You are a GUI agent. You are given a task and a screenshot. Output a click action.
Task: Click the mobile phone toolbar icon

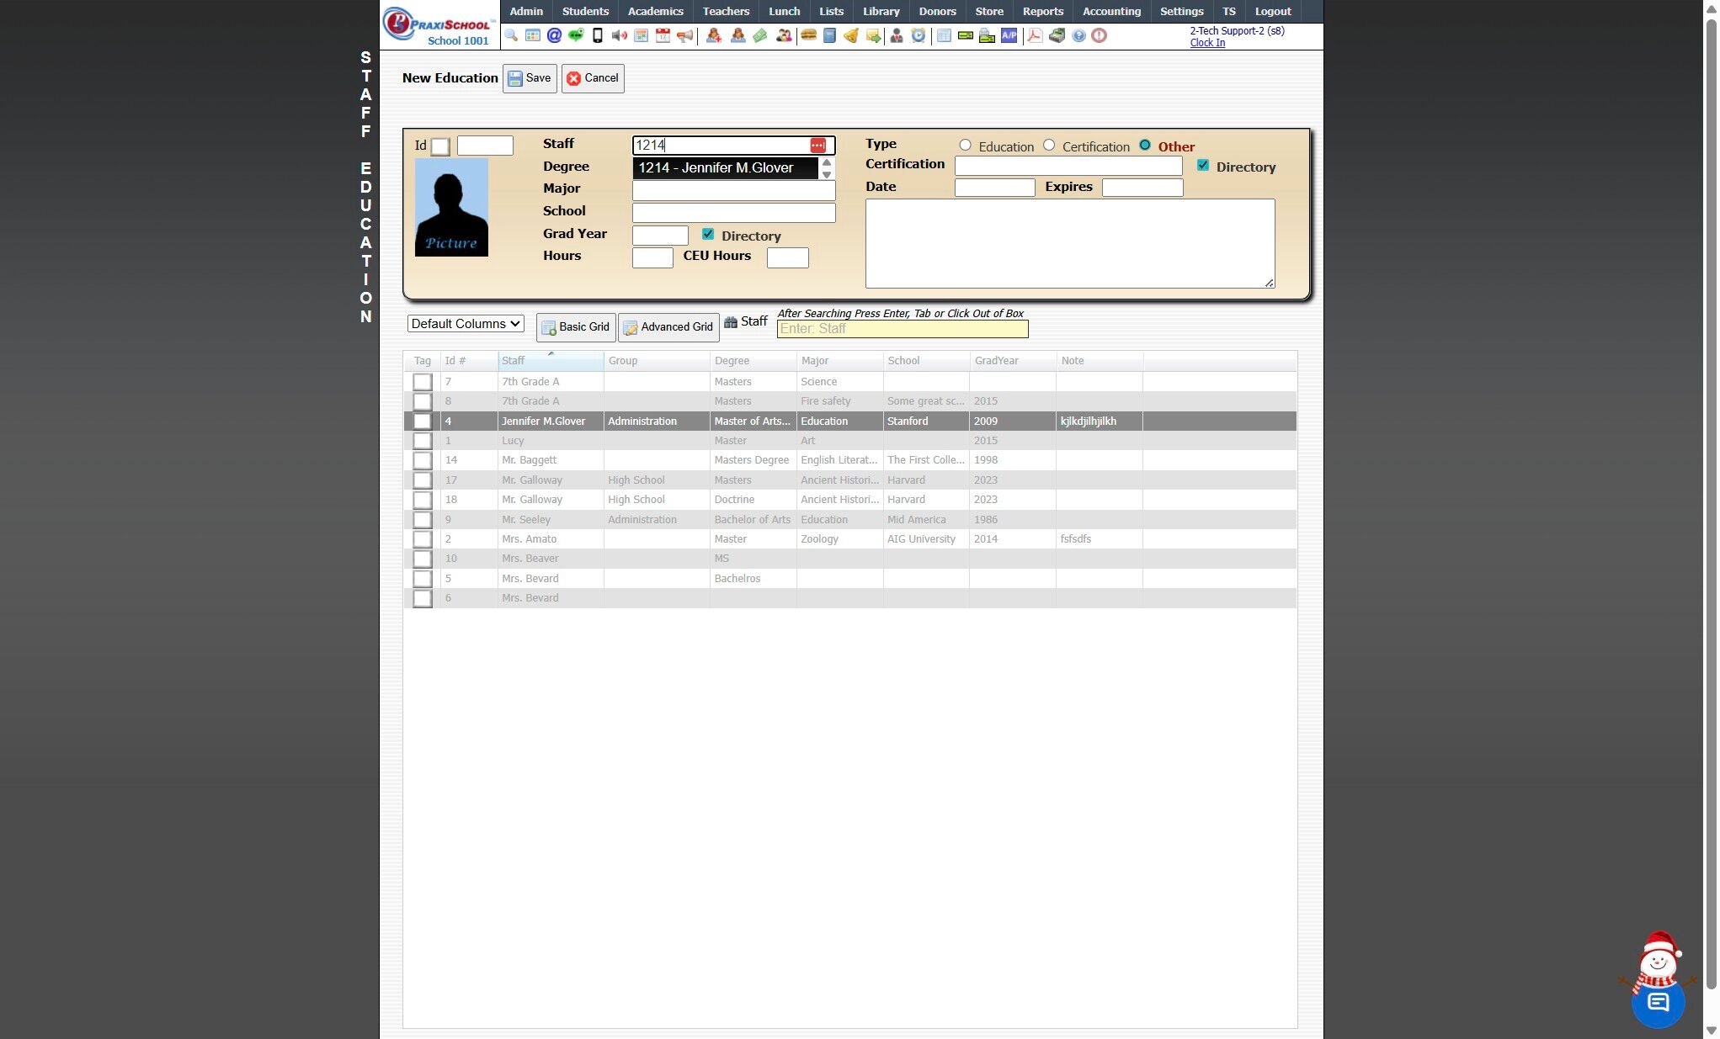[598, 35]
